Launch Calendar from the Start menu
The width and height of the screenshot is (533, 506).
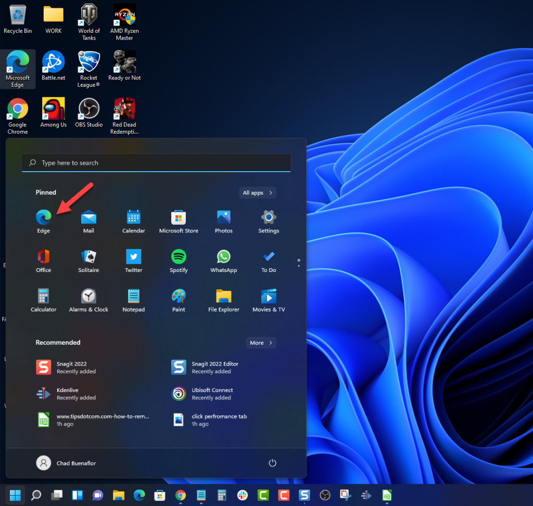[134, 222]
